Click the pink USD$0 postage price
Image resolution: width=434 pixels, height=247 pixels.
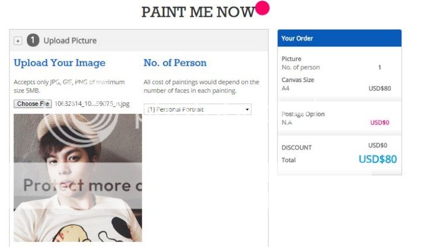(379, 123)
